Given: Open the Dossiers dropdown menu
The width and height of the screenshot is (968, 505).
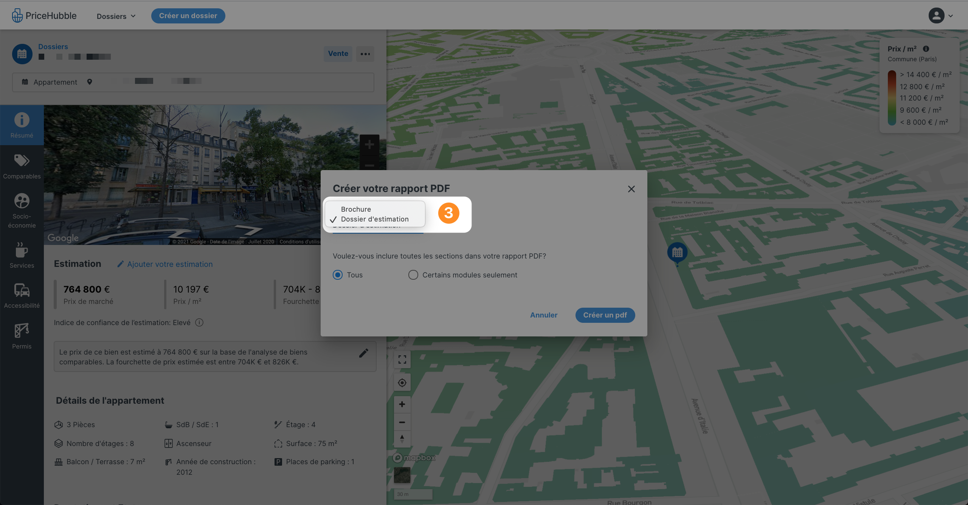Looking at the screenshot, I should coord(116,16).
